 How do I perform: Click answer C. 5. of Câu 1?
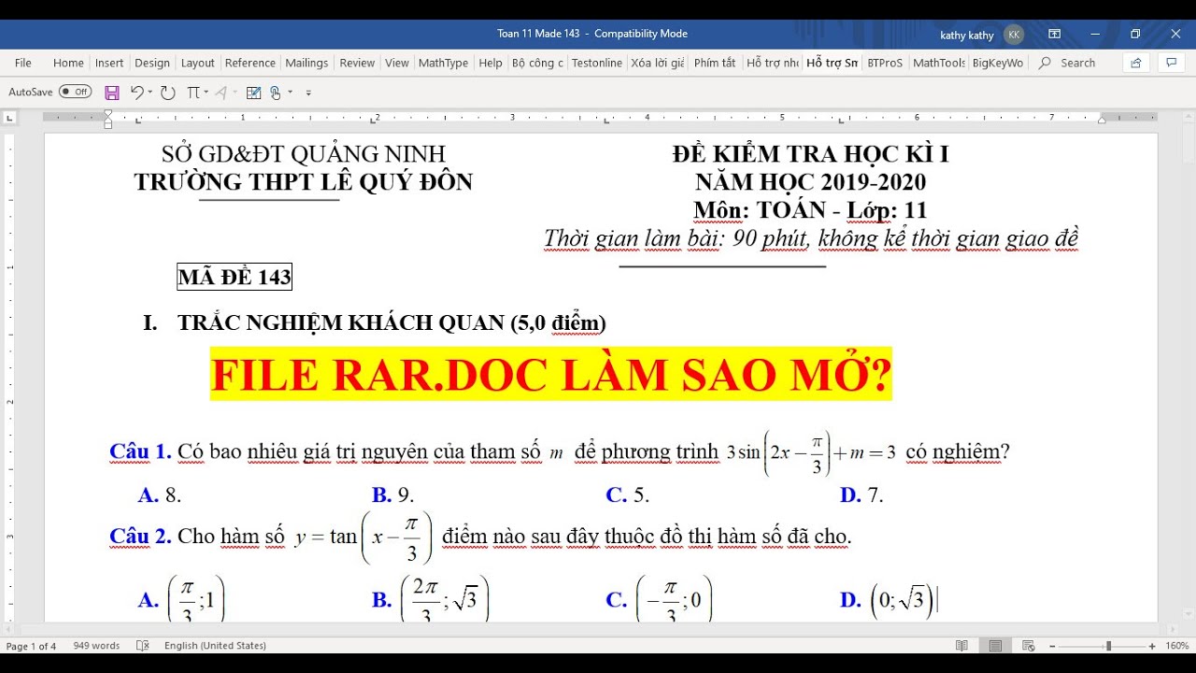pyautogui.click(x=628, y=495)
